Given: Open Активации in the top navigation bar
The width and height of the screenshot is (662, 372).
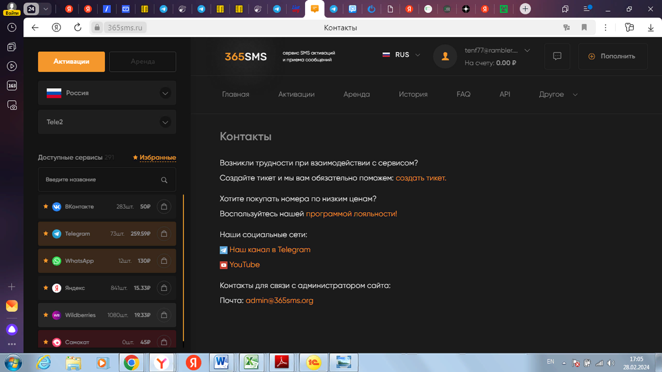Looking at the screenshot, I should (x=296, y=94).
